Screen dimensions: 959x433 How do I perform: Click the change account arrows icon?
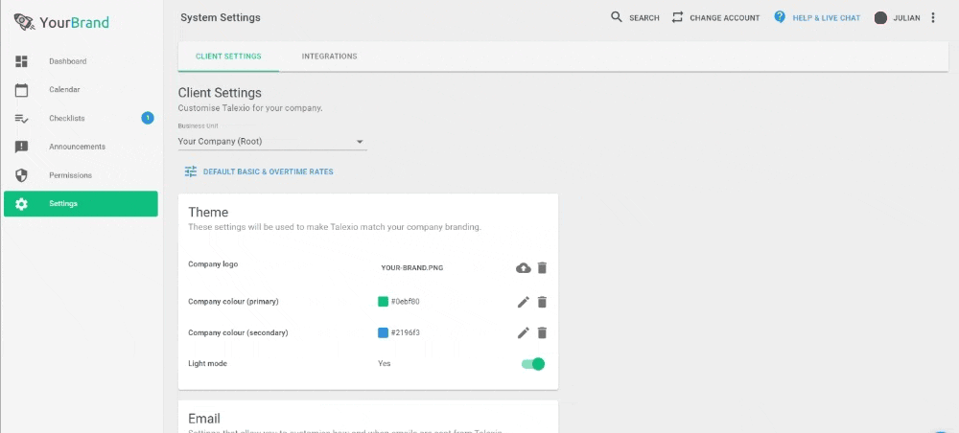tap(677, 17)
